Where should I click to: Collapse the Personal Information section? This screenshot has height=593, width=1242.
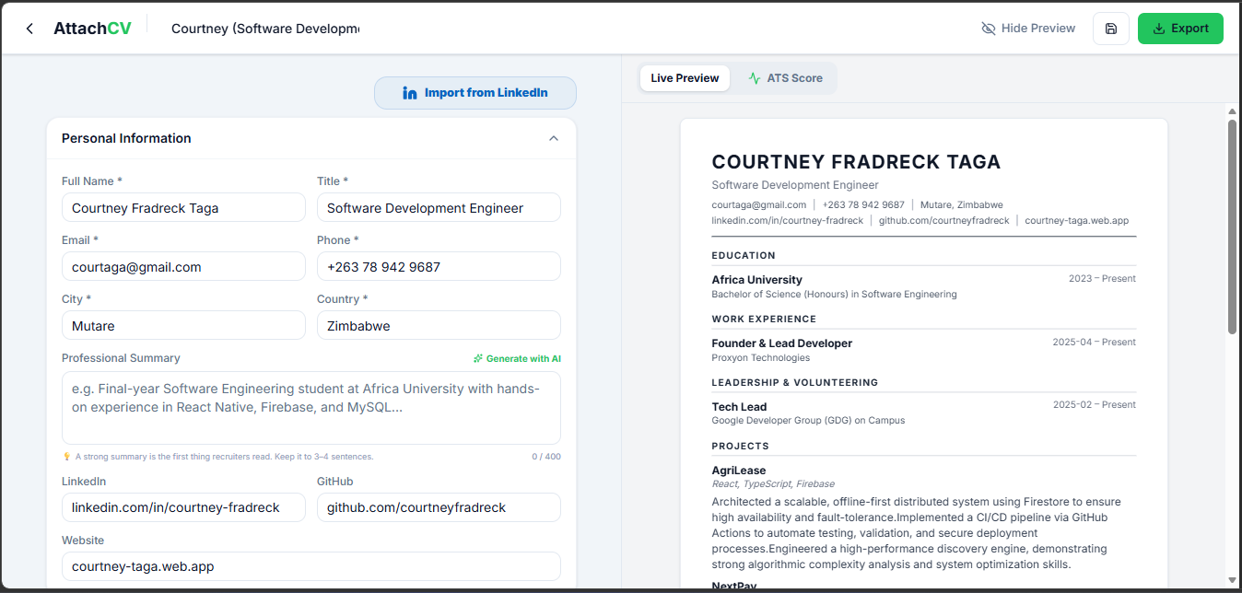pyautogui.click(x=554, y=138)
